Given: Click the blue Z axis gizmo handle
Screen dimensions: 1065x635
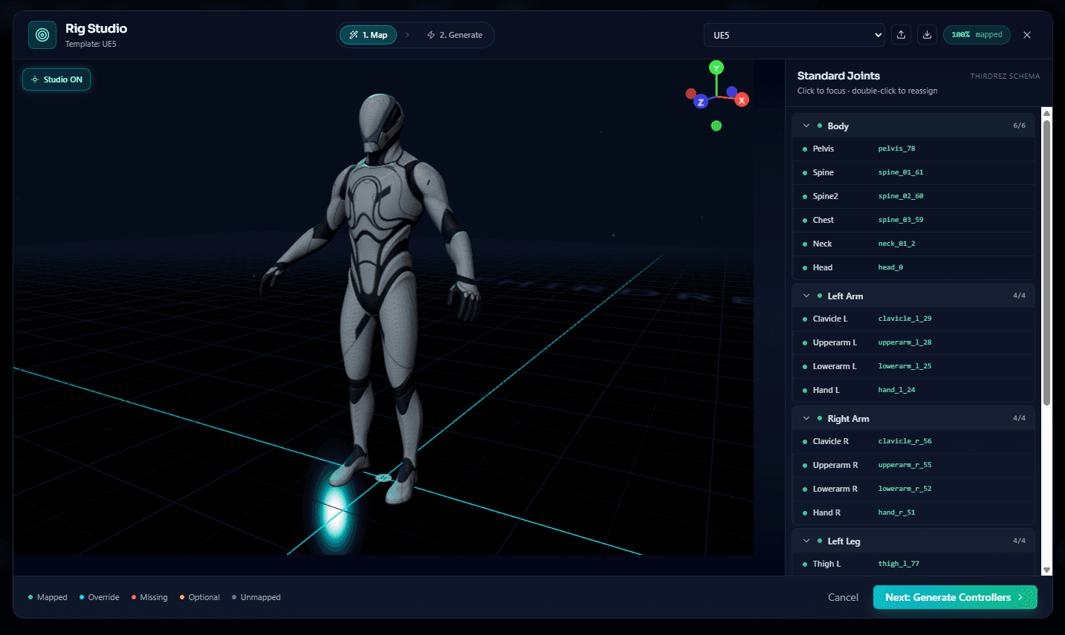Looking at the screenshot, I should coord(700,102).
